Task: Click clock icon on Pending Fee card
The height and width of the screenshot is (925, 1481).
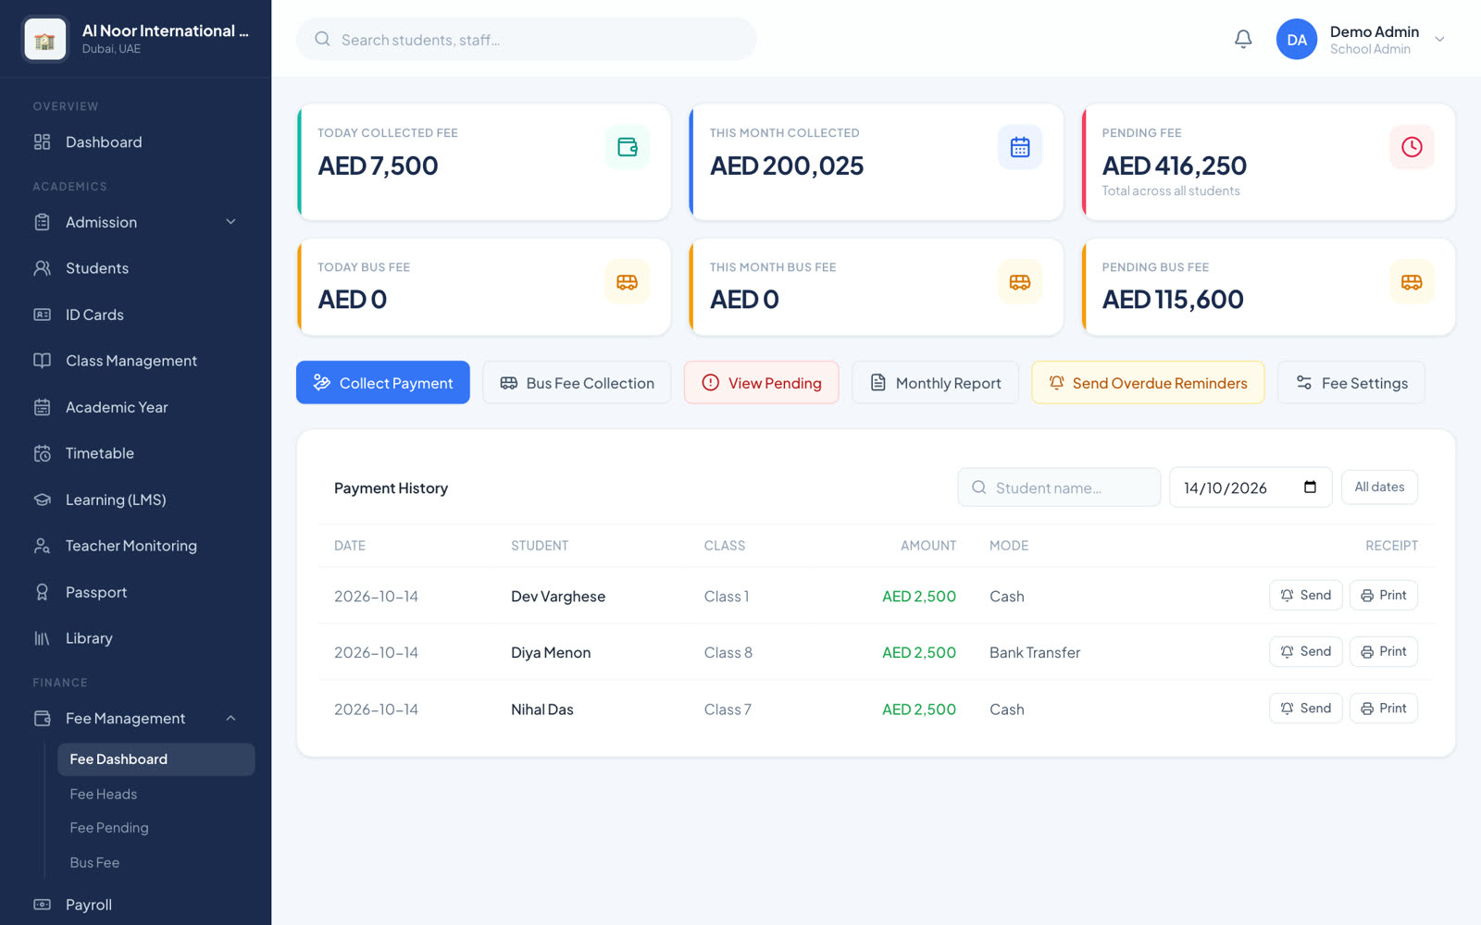Action: (1412, 147)
